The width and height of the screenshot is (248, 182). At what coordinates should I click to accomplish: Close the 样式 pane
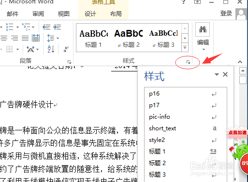(225, 74)
